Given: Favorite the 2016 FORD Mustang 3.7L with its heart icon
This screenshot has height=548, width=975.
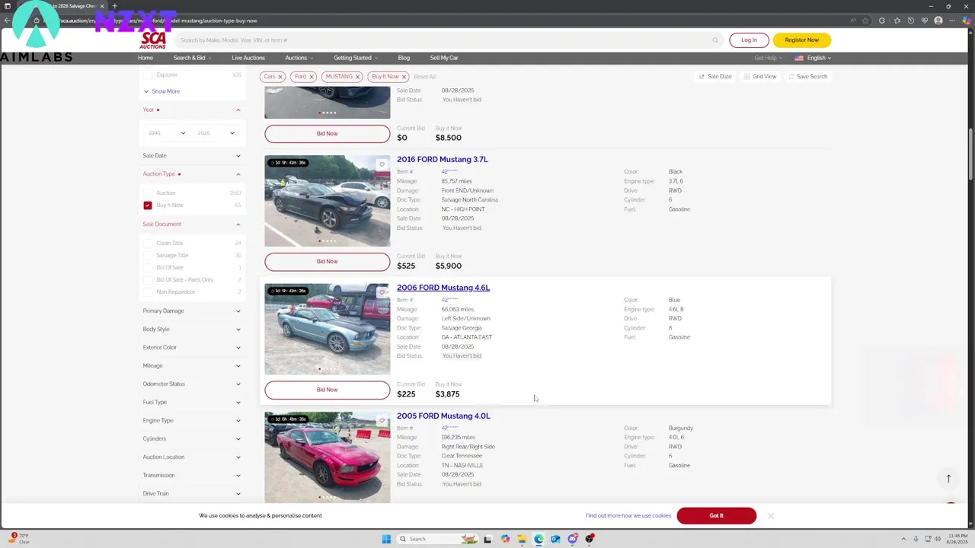Looking at the screenshot, I should tap(382, 164).
